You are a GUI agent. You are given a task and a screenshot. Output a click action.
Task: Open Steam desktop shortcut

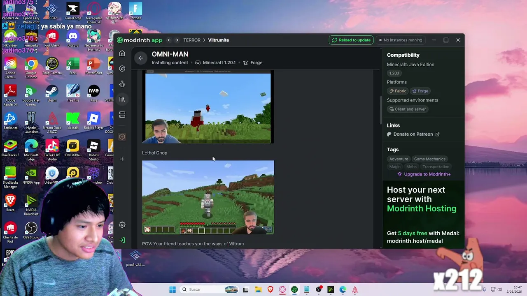pyautogui.click(x=52, y=94)
